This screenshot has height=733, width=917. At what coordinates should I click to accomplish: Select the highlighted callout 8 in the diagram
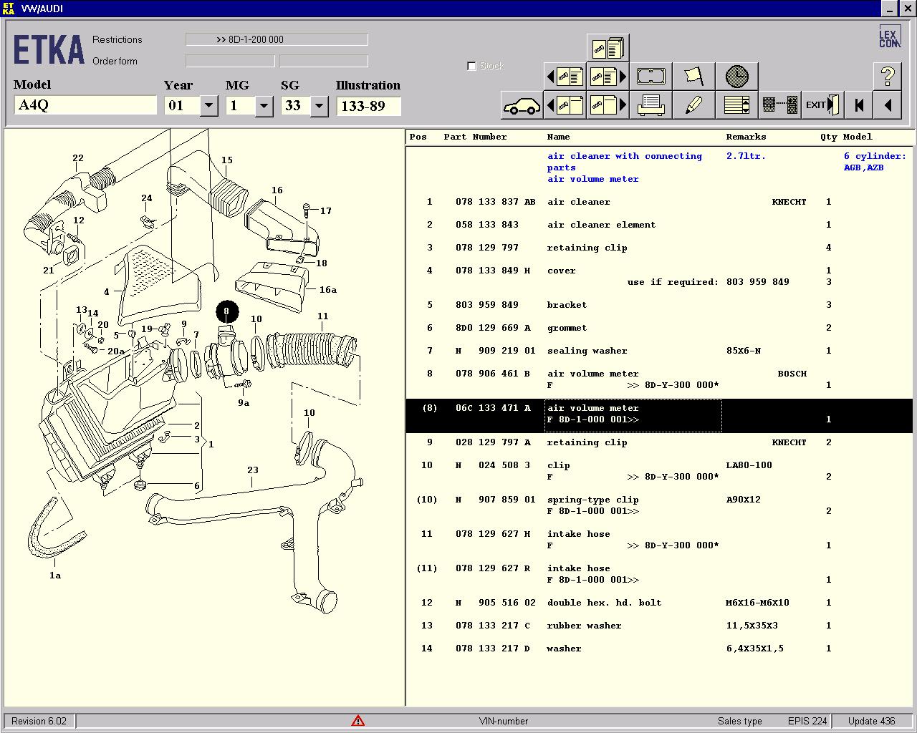coord(226,311)
